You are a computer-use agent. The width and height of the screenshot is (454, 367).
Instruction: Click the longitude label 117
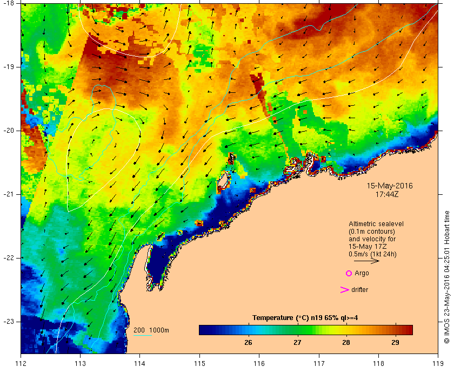click(319, 363)
